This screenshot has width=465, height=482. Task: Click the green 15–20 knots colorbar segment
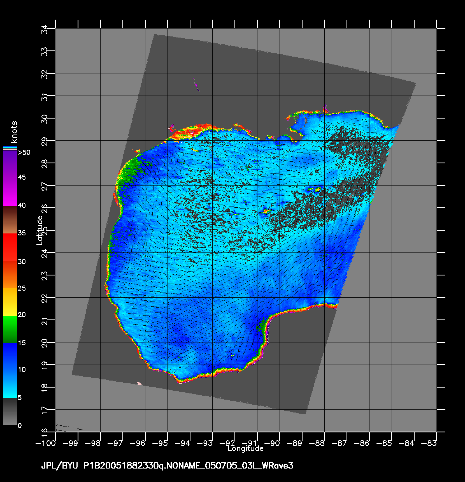(10, 330)
